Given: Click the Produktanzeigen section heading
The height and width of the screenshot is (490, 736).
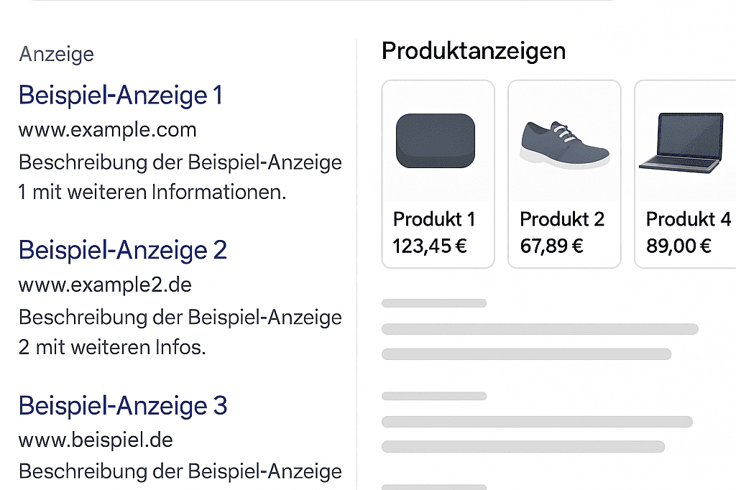Looking at the screenshot, I should (474, 51).
